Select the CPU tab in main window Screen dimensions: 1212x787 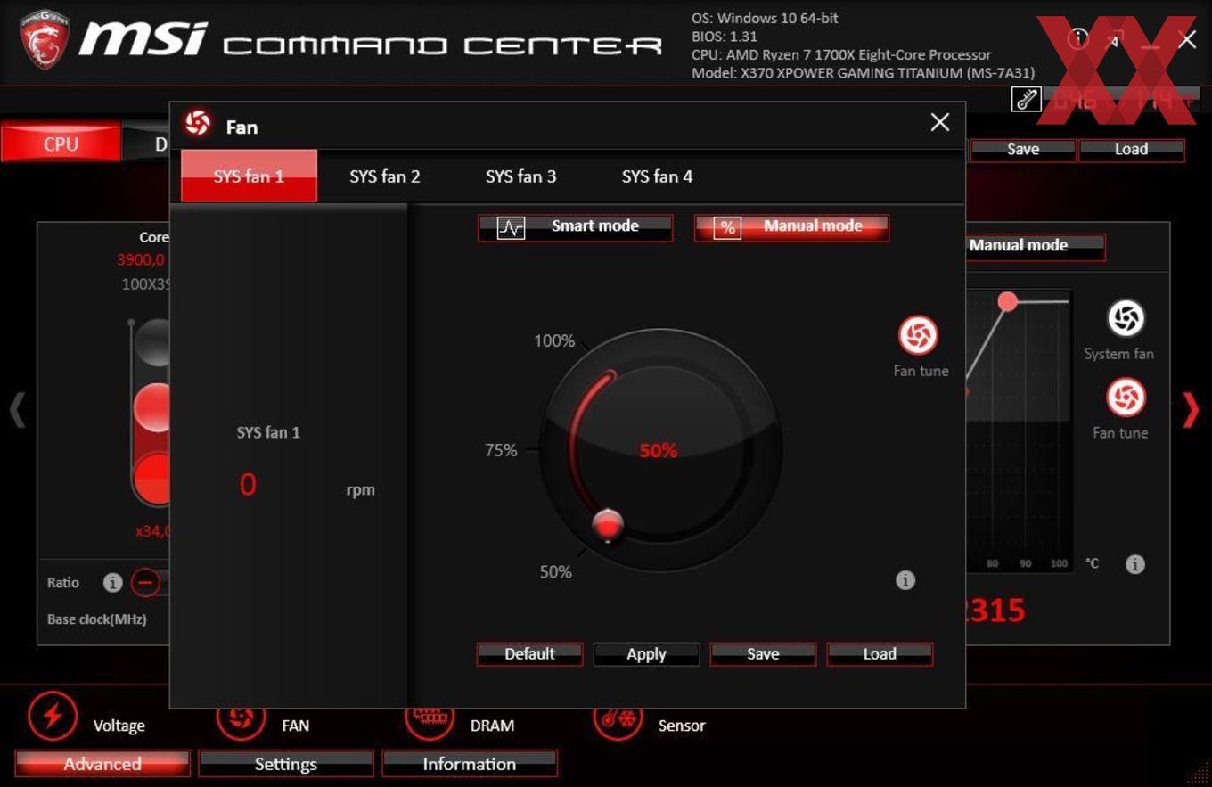[61, 143]
